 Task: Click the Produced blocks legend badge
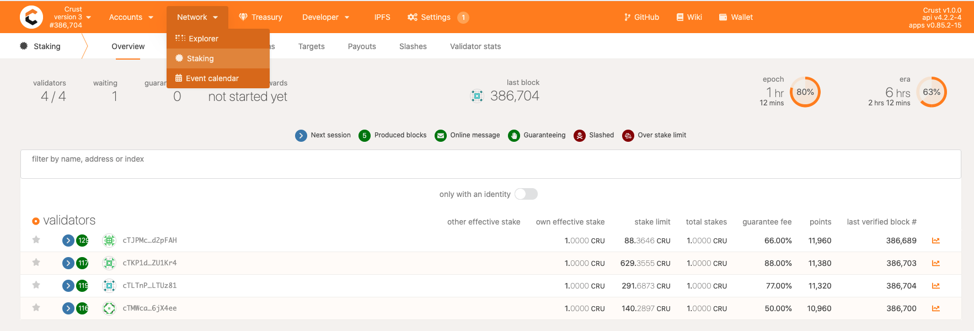click(x=365, y=136)
